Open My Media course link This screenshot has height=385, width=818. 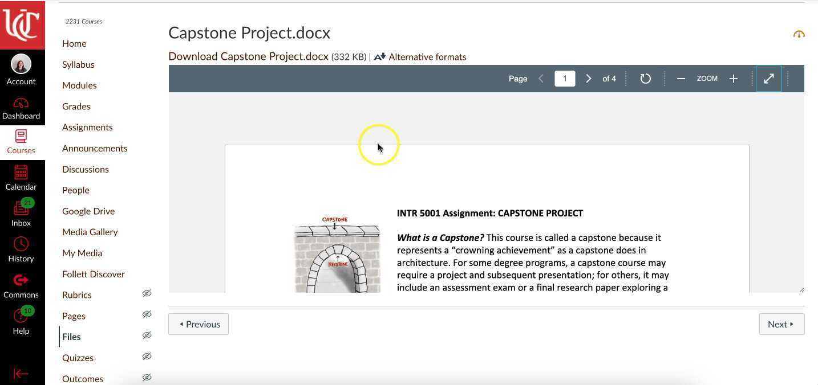pyautogui.click(x=82, y=253)
